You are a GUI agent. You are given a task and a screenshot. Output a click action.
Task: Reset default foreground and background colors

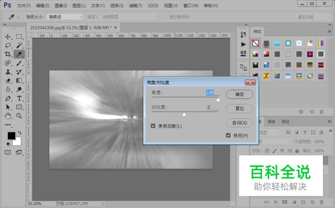click(8, 144)
